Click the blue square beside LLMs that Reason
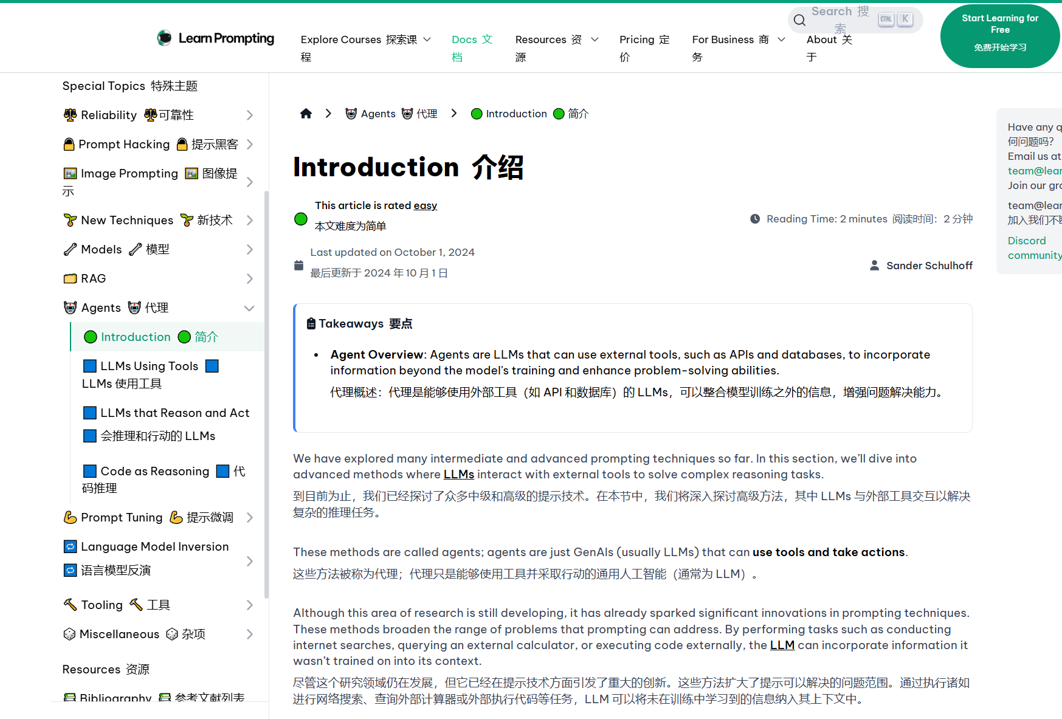Image resolution: width=1062 pixels, height=719 pixels. (x=89, y=413)
